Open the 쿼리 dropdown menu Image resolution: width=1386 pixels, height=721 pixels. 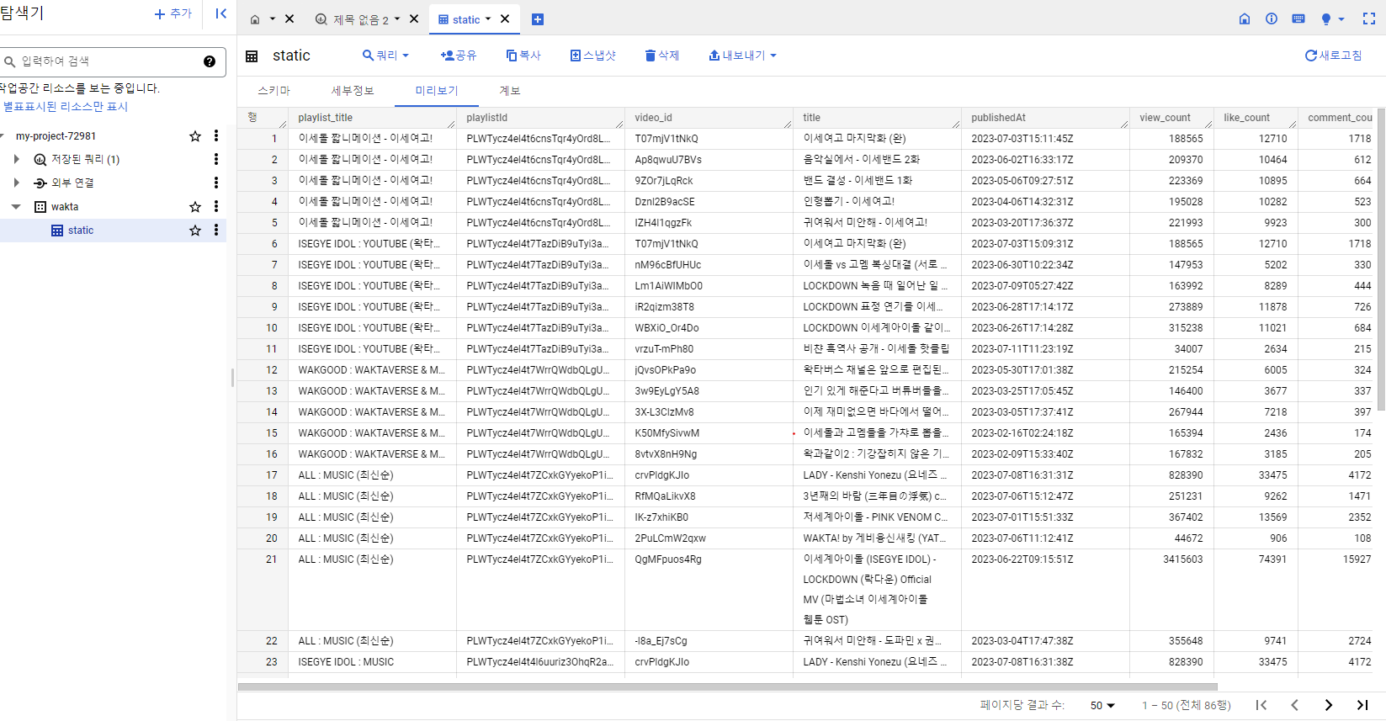[385, 56]
